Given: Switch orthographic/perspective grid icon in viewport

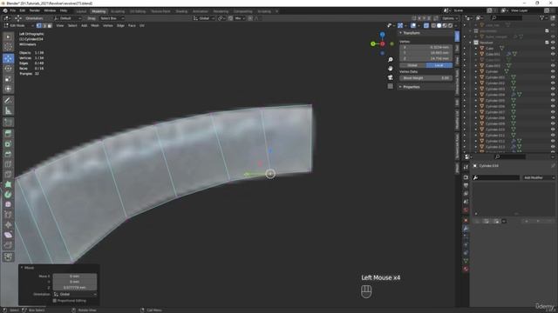Looking at the screenshot, I should point(391,86).
